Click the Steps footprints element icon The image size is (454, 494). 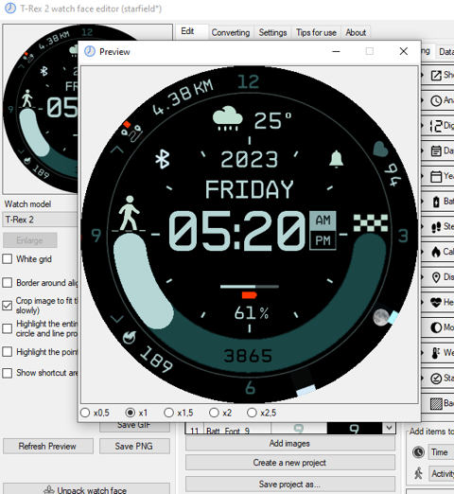tap(436, 227)
